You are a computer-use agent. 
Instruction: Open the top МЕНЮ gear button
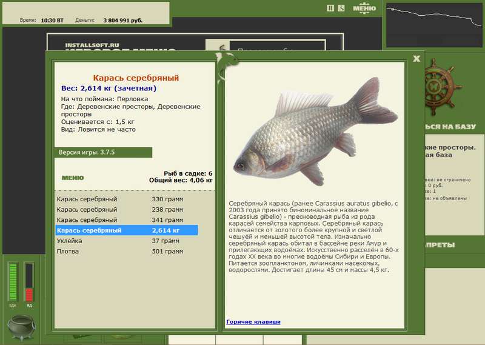(364, 8)
